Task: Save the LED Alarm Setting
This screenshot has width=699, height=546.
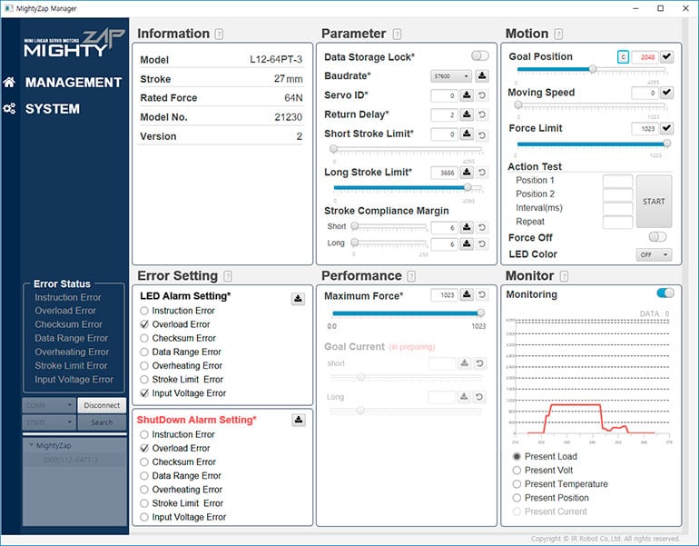Action: pyautogui.click(x=298, y=298)
